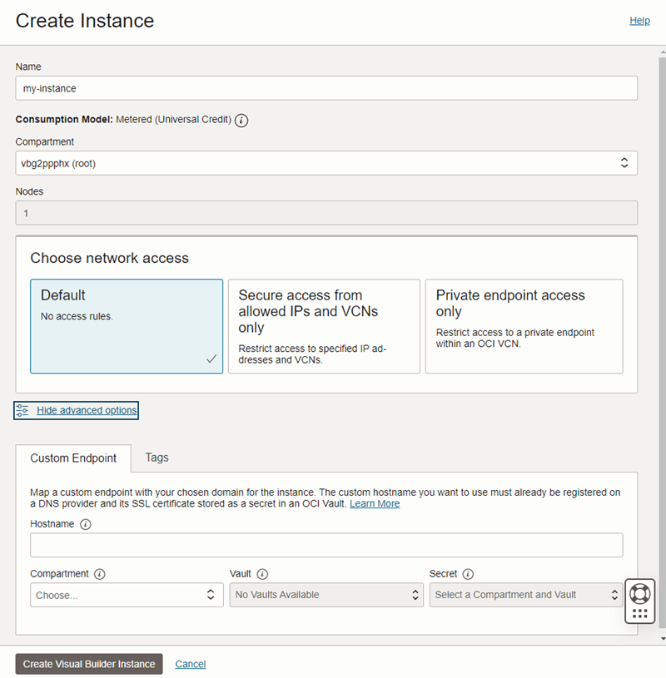Screen dimensions: 666x678
Task: Click Create Visual Builder Instance
Action: [x=88, y=664]
